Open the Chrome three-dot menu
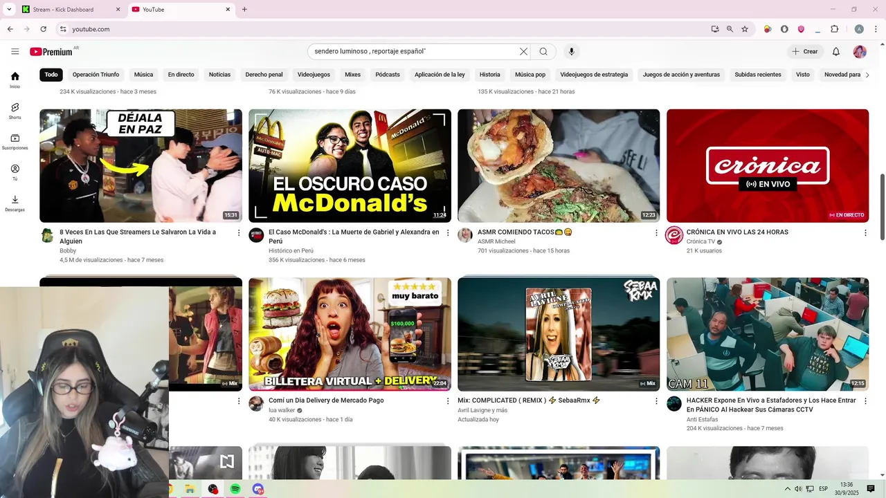 pyautogui.click(x=876, y=29)
